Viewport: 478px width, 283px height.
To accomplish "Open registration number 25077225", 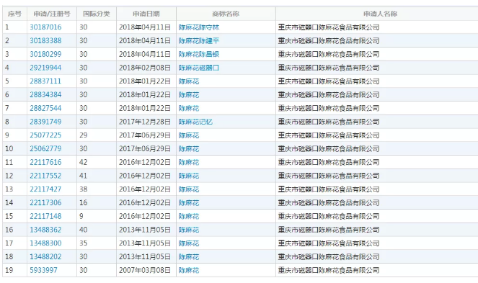I will tap(45, 135).
